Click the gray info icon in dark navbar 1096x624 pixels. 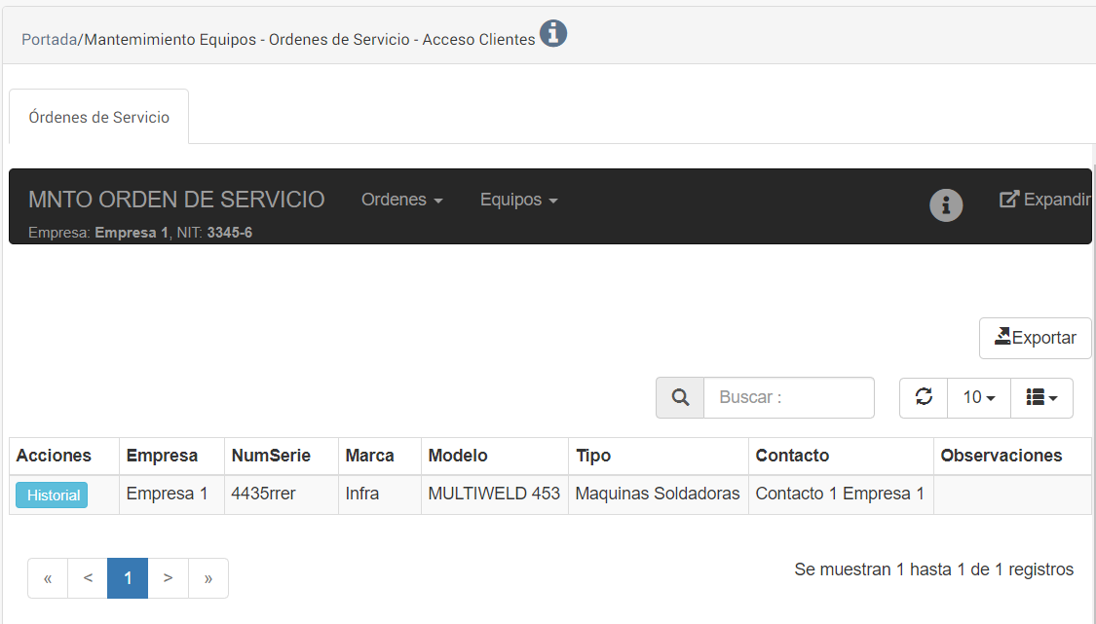(945, 204)
